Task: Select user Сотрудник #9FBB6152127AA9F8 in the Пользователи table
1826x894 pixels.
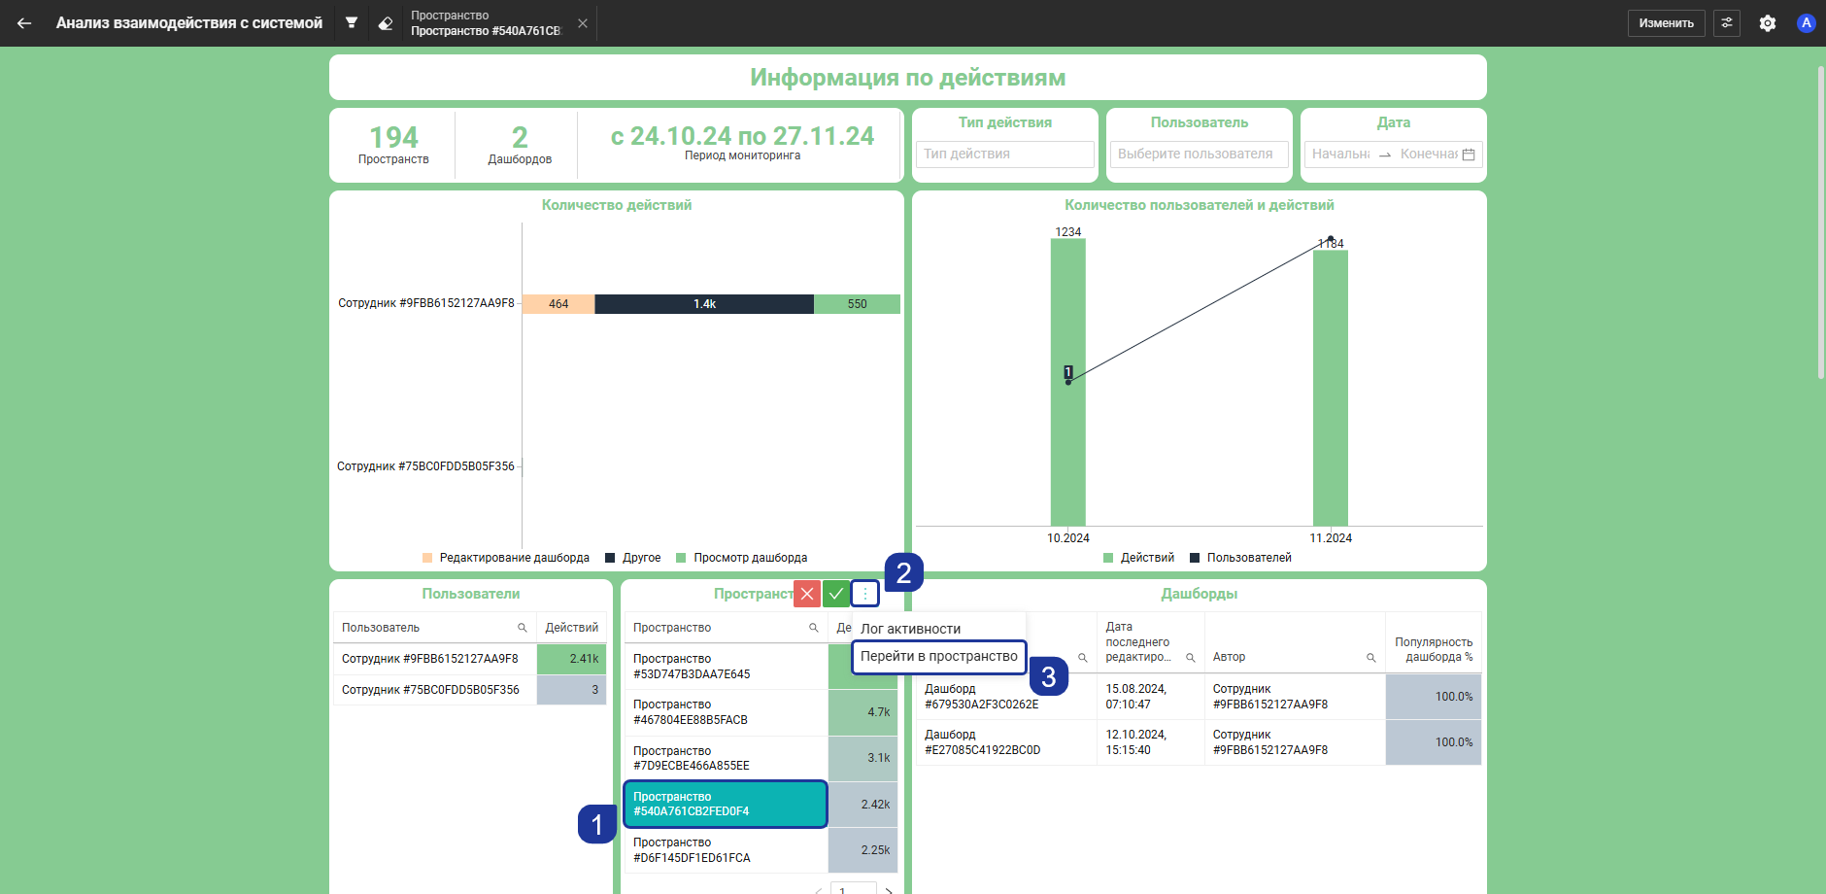Action: pos(435,659)
